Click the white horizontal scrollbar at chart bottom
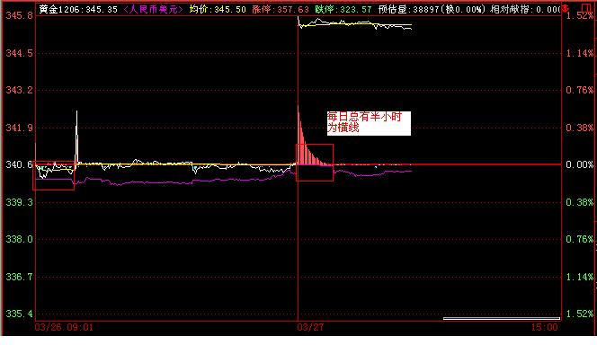The image size is (597, 345). coord(502,318)
